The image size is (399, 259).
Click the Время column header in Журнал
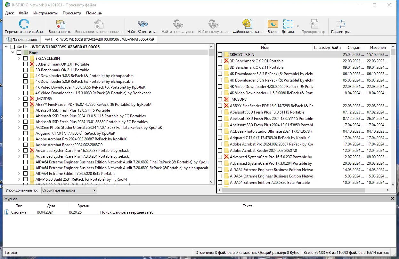(83, 206)
